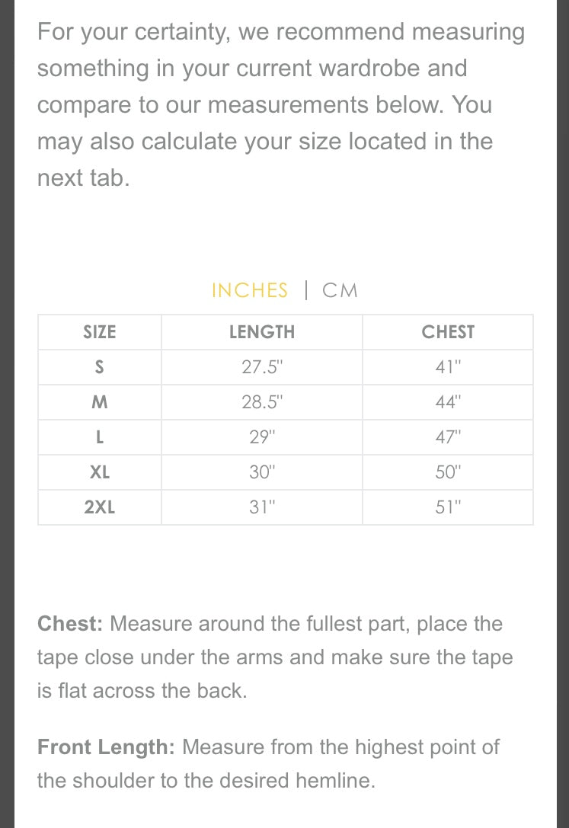Switch size chart units to CM
Viewport: 569px width, 828px height.
pyautogui.click(x=340, y=290)
